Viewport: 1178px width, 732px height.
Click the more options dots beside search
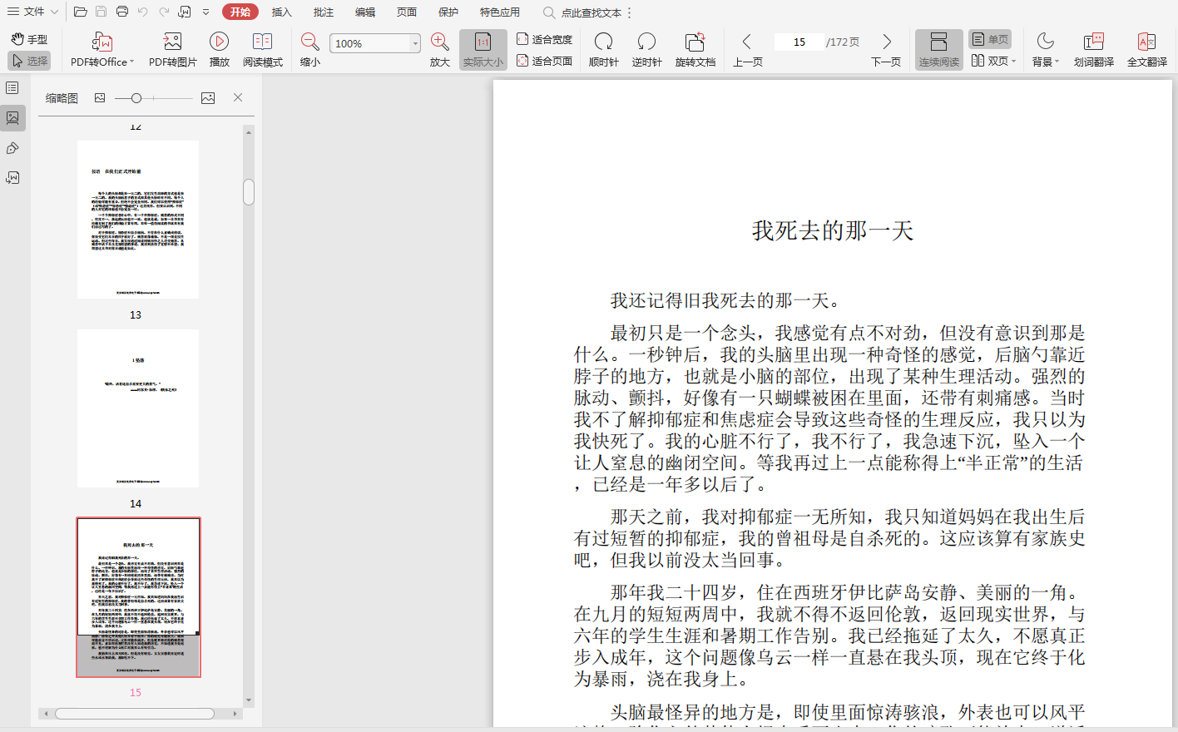point(630,12)
